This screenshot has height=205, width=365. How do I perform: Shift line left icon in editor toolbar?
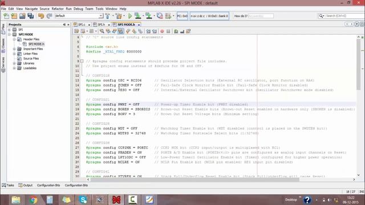[x=148, y=31]
